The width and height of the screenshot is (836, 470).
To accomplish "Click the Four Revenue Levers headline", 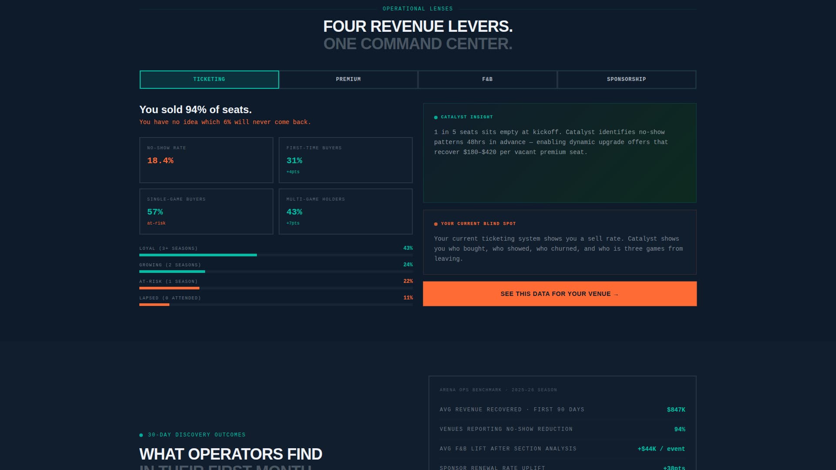I will (x=418, y=27).
